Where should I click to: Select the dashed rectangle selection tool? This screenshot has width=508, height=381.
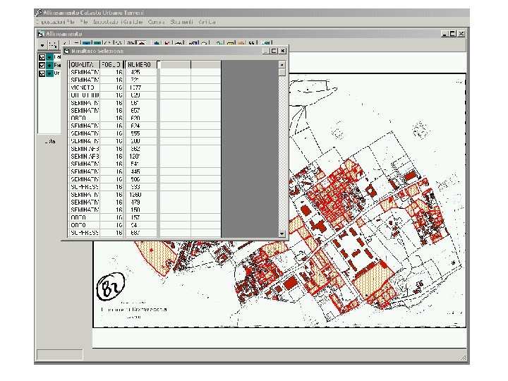pyautogui.click(x=53, y=44)
